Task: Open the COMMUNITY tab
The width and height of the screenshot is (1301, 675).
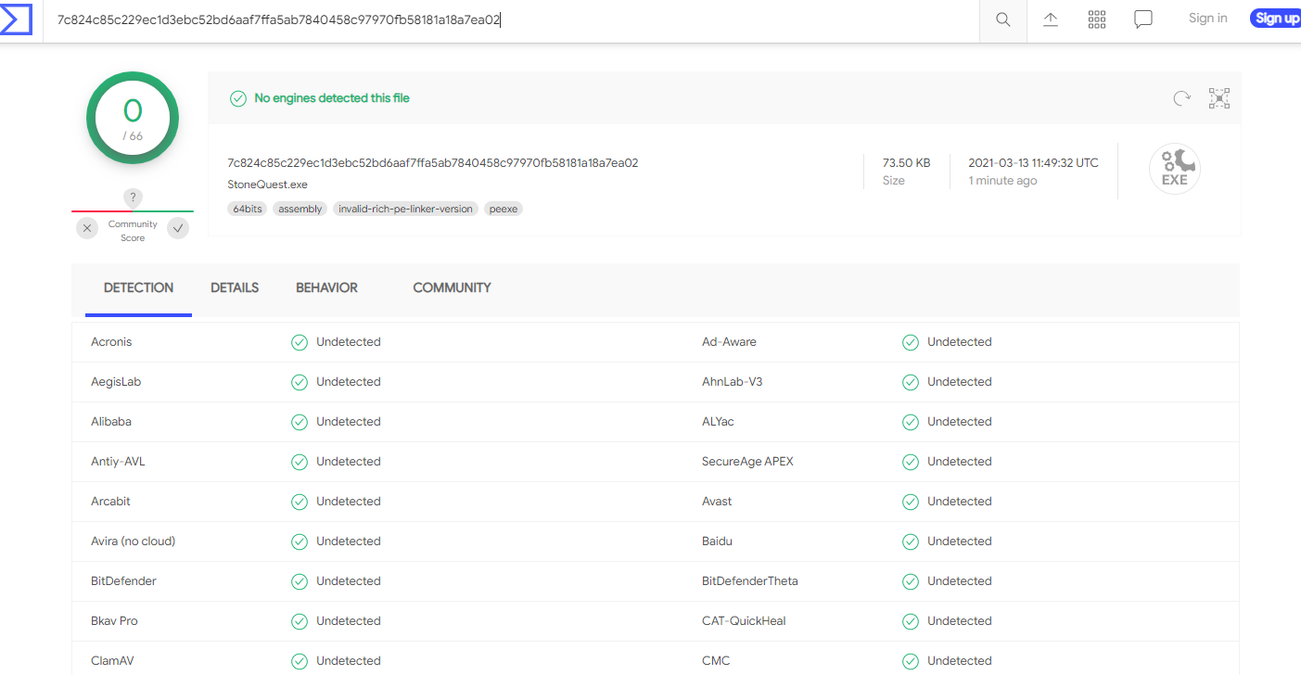Action: [452, 288]
